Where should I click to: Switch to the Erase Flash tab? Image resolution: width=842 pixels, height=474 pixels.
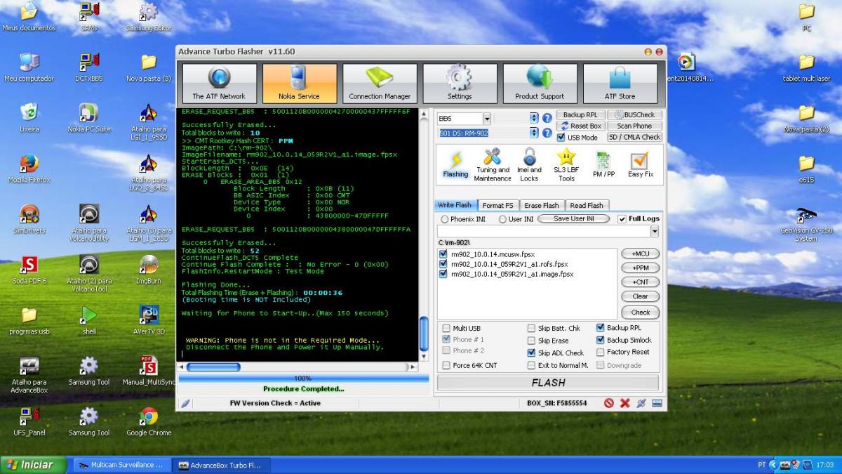[542, 205]
